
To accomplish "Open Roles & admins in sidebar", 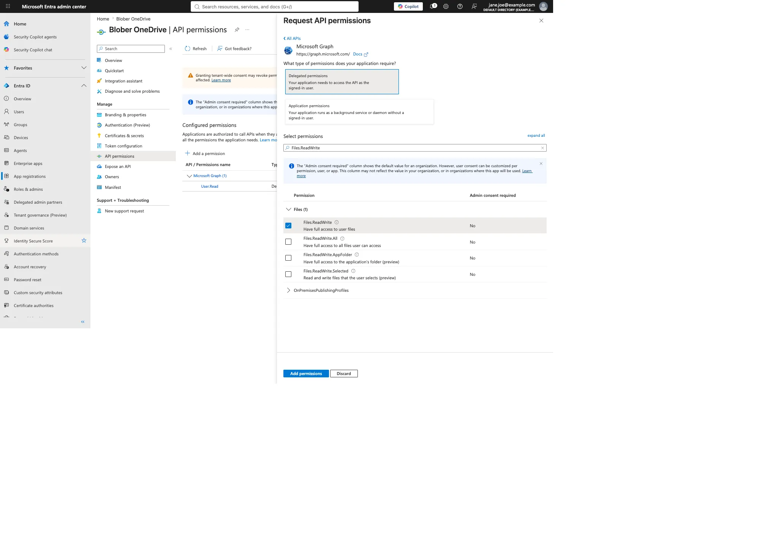I will (x=28, y=189).
